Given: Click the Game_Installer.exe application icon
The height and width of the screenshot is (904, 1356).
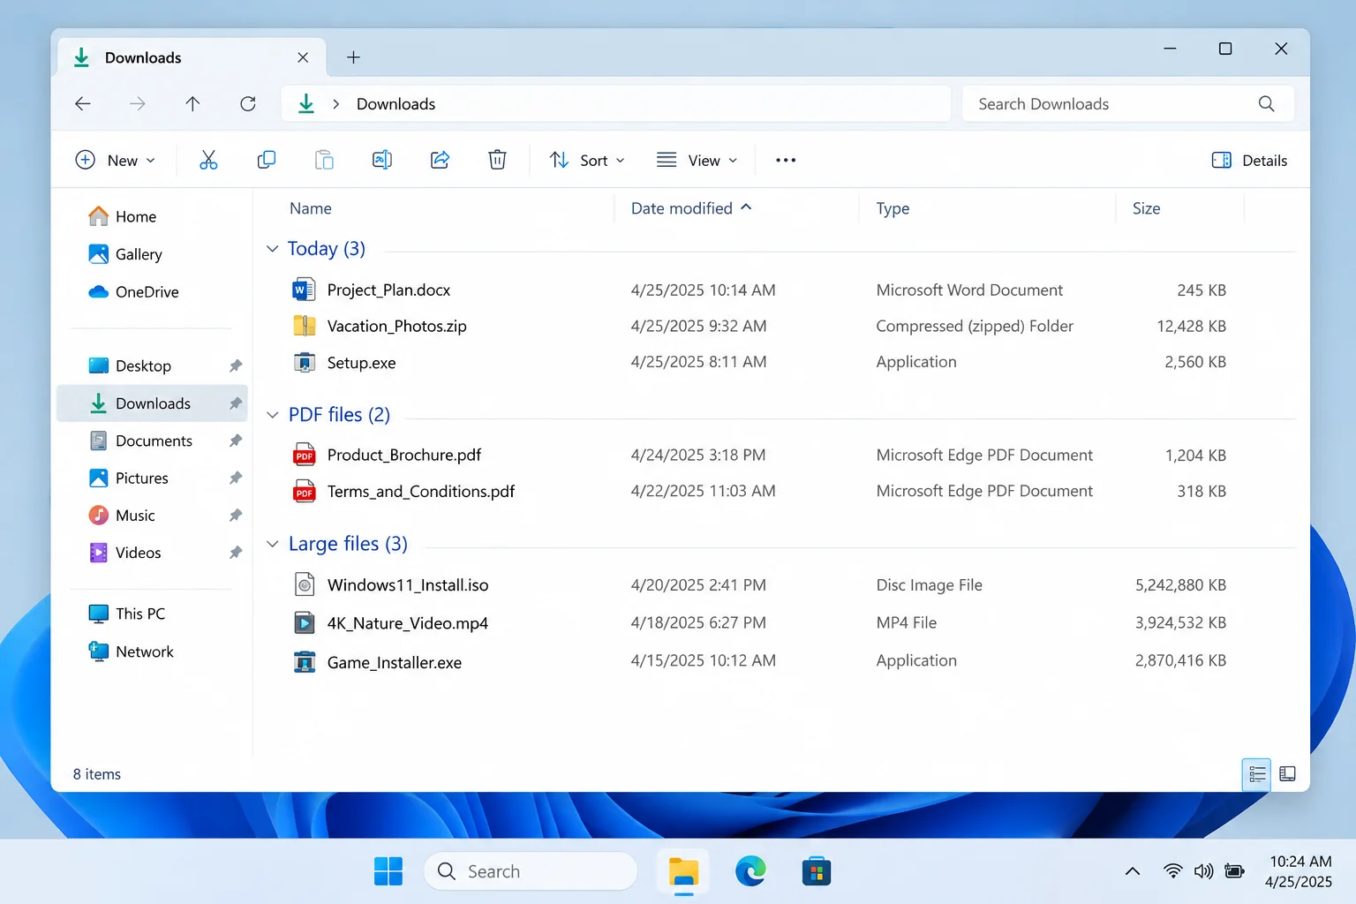Looking at the screenshot, I should click(304, 661).
